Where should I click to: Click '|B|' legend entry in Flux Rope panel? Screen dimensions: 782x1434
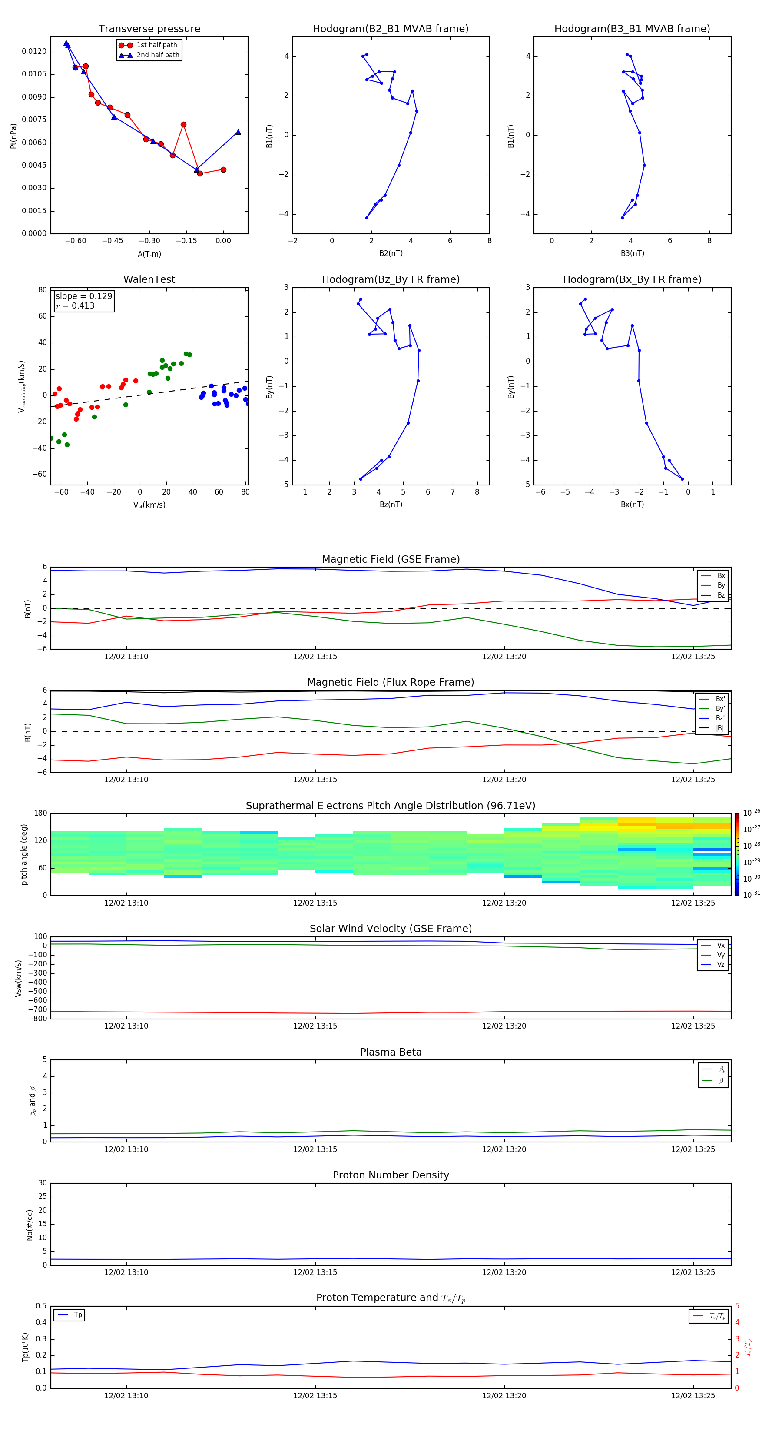point(712,728)
